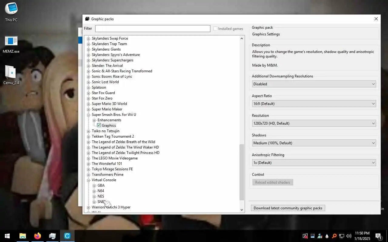The height and width of the screenshot is (242, 388).
Task: Collapse the Virtual Console node
Action: (x=89, y=180)
